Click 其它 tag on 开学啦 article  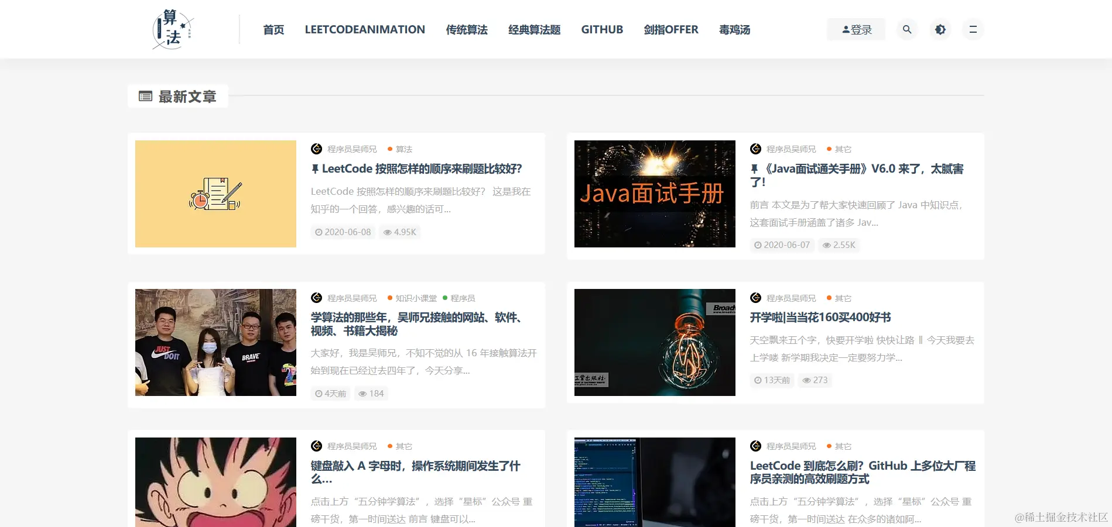839,298
